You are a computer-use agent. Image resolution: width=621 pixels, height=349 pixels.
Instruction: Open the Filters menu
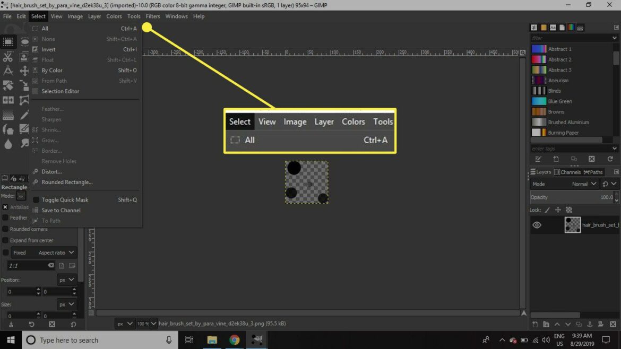click(153, 16)
